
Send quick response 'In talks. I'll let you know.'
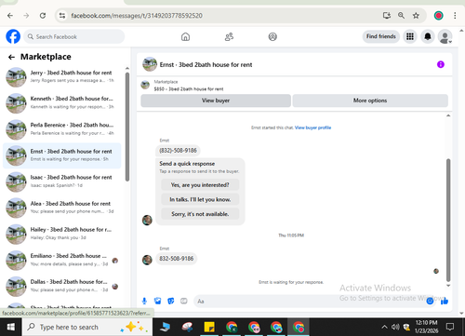coord(200,199)
